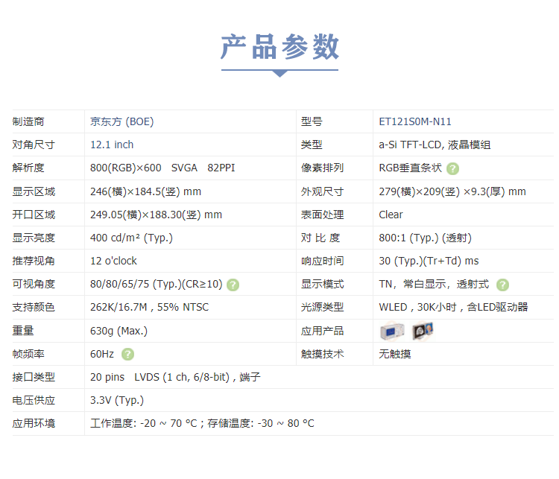Select opening area value 249.05(横)×188.30(竖) mm

tap(157, 215)
